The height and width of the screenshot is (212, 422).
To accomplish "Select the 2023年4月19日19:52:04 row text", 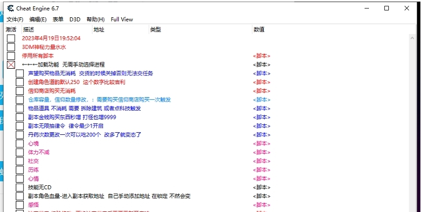I will point(51,38).
